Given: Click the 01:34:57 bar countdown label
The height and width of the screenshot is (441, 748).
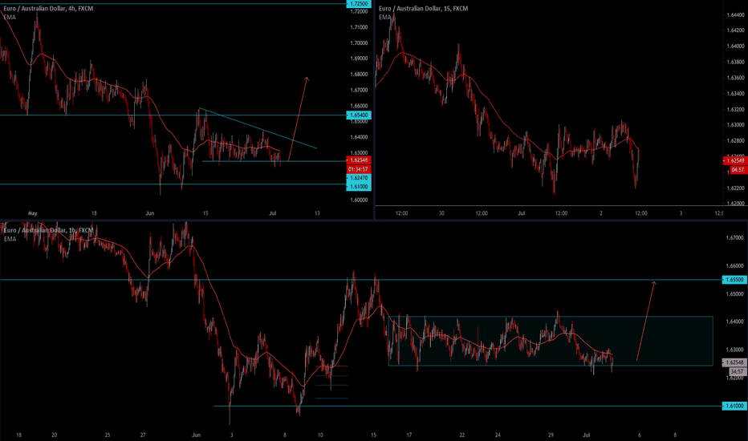Looking at the screenshot, I should [359, 169].
